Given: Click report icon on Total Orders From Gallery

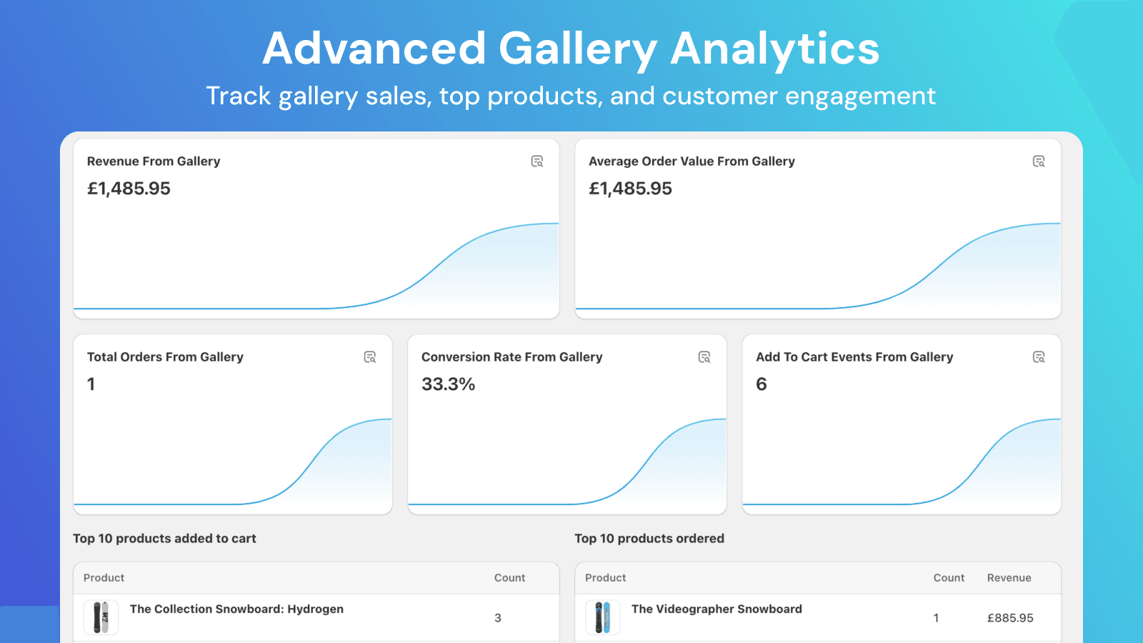Looking at the screenshot, I should (370, 357).
